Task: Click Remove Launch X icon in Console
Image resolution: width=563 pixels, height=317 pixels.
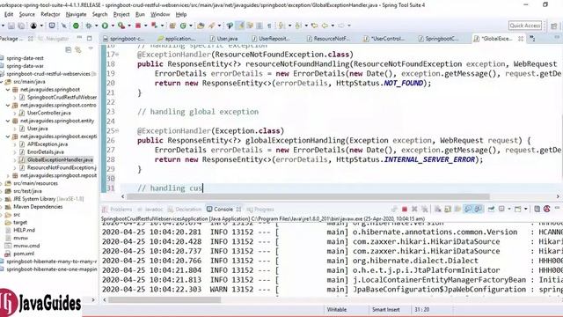Action: (414, 210)
